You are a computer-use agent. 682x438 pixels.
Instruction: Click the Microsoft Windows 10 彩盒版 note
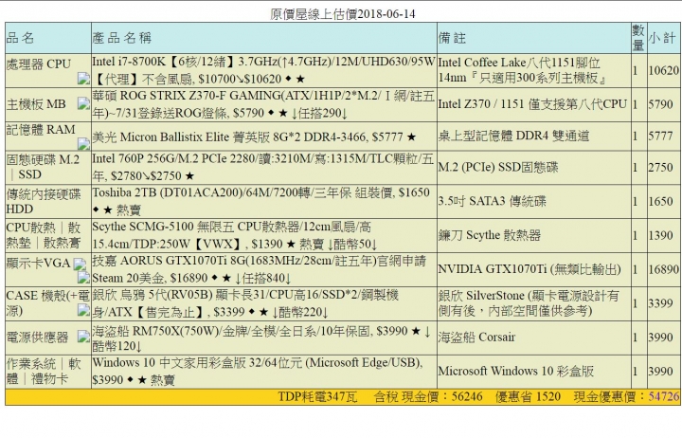[516, 371]
